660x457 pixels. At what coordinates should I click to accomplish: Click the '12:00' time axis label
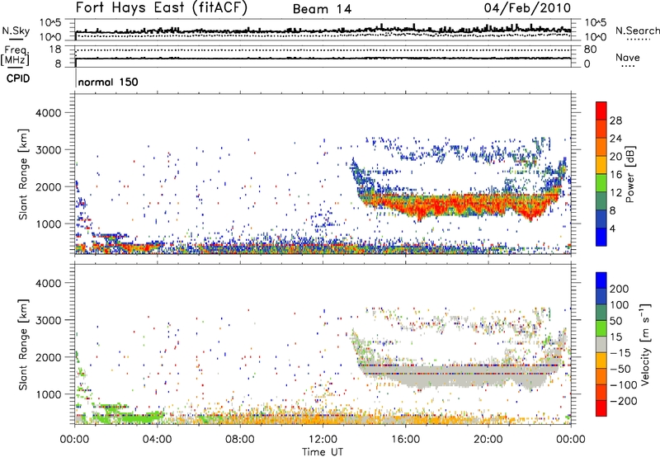[x=323, y=440]
